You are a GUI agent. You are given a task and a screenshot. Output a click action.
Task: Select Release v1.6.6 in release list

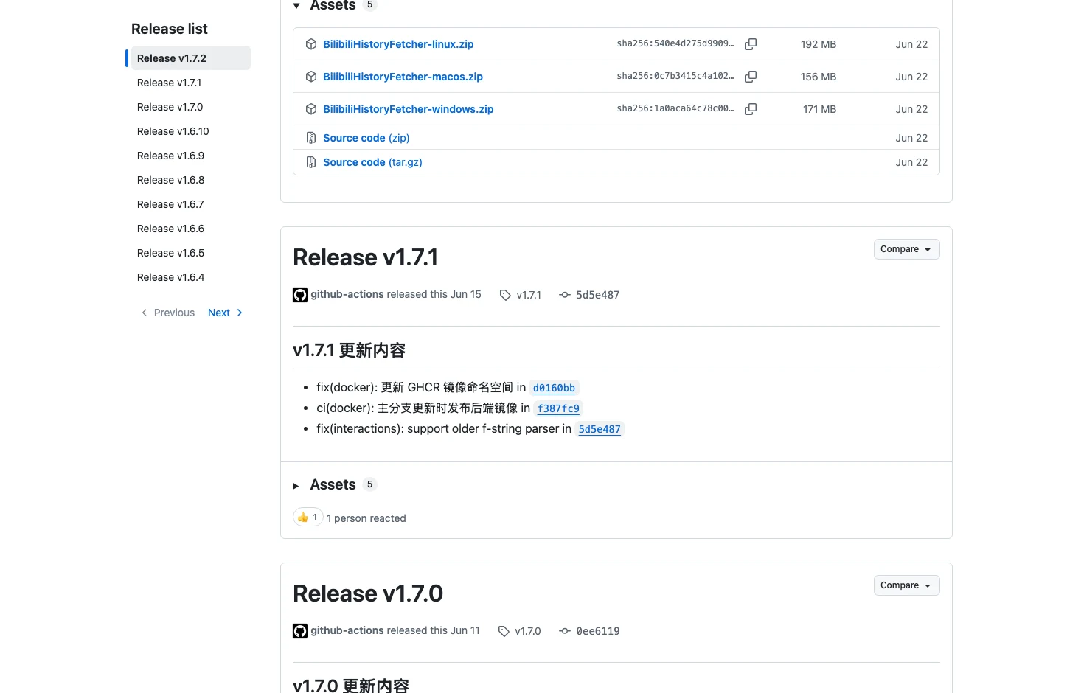pyautogui.click(x=191, y=229)
